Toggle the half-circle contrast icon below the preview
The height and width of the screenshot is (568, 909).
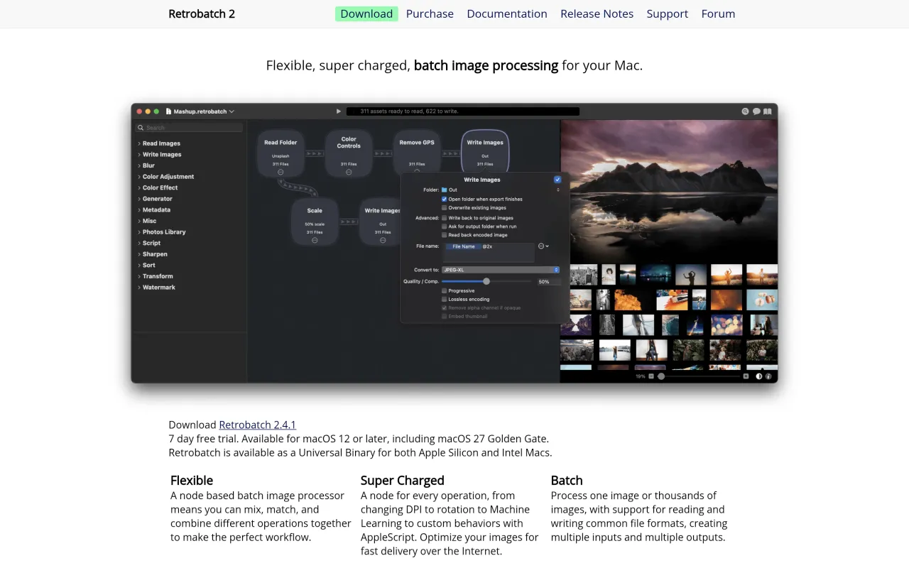click(x=758, y=376)
